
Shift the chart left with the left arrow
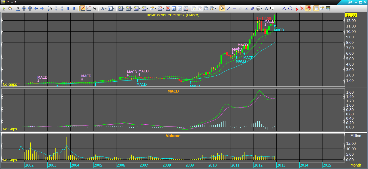[x=36, y=8]
